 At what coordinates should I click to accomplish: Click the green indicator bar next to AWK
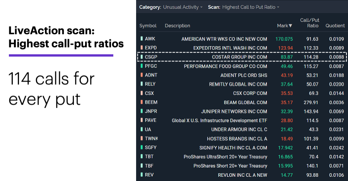coord(142,39)
